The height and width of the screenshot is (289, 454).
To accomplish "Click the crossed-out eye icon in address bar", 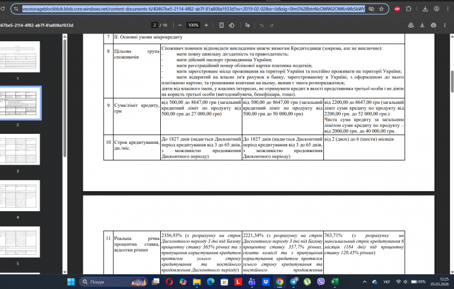I will (x=371, y=9).
